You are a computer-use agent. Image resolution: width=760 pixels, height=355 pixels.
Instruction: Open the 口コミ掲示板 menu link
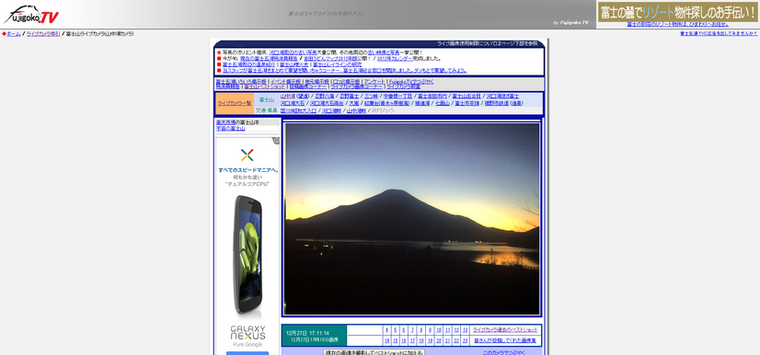tap(346, 82)
